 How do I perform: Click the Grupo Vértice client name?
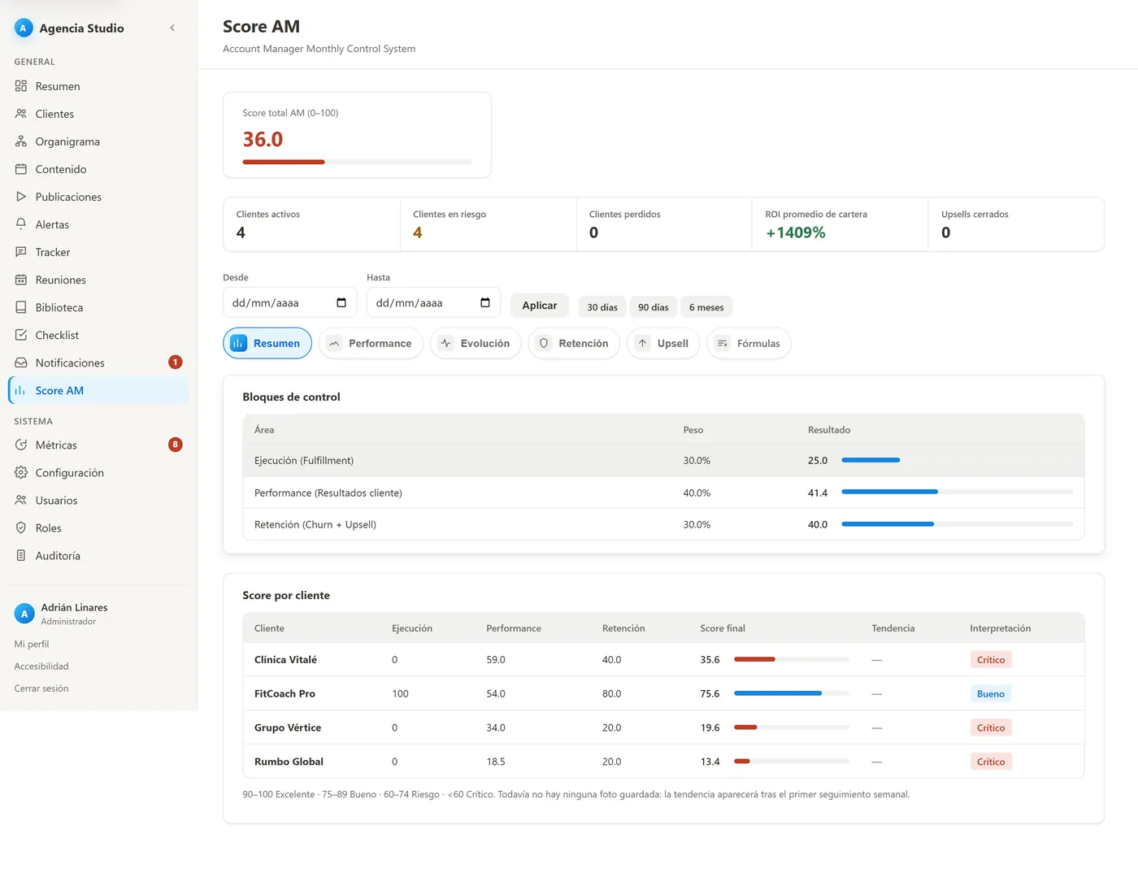pos(288,727)
